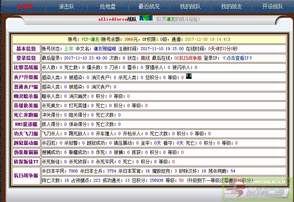Go to 我的战队 page

coord(190,6)
